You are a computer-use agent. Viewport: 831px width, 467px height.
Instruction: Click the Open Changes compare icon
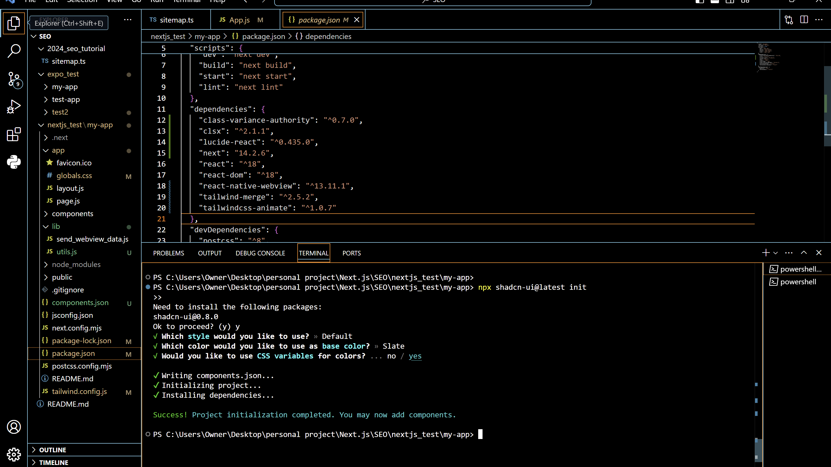[x=789, y=20]
